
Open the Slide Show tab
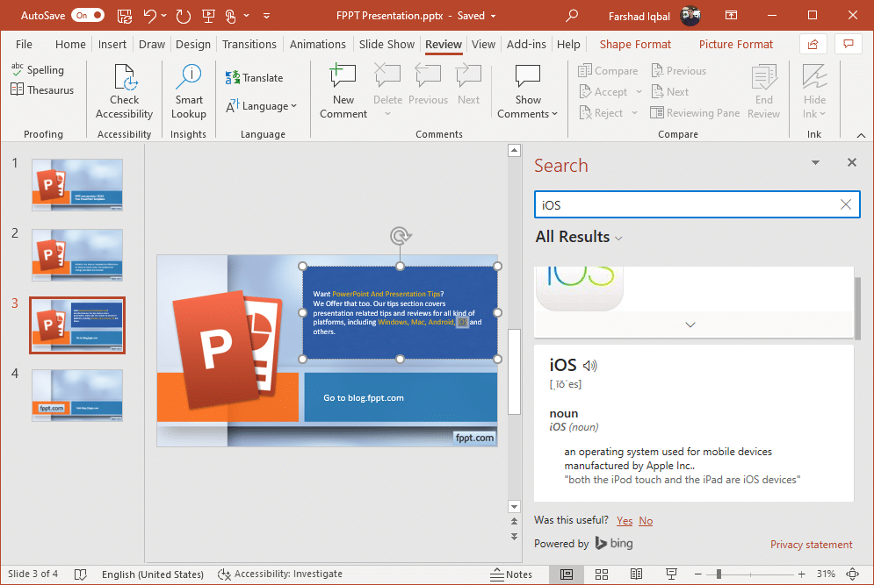(386, 44)
